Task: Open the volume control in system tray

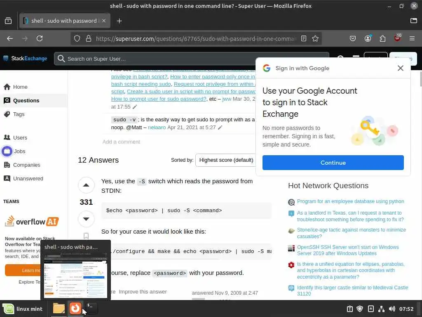Action: point(392,309)
